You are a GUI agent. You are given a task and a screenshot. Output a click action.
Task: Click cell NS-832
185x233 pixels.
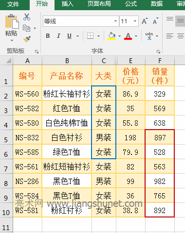click(27, 137)
